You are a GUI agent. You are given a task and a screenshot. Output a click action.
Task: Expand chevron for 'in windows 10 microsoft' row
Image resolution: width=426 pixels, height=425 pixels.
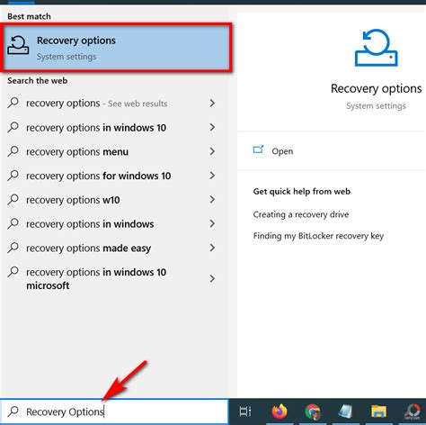point(212,279)
